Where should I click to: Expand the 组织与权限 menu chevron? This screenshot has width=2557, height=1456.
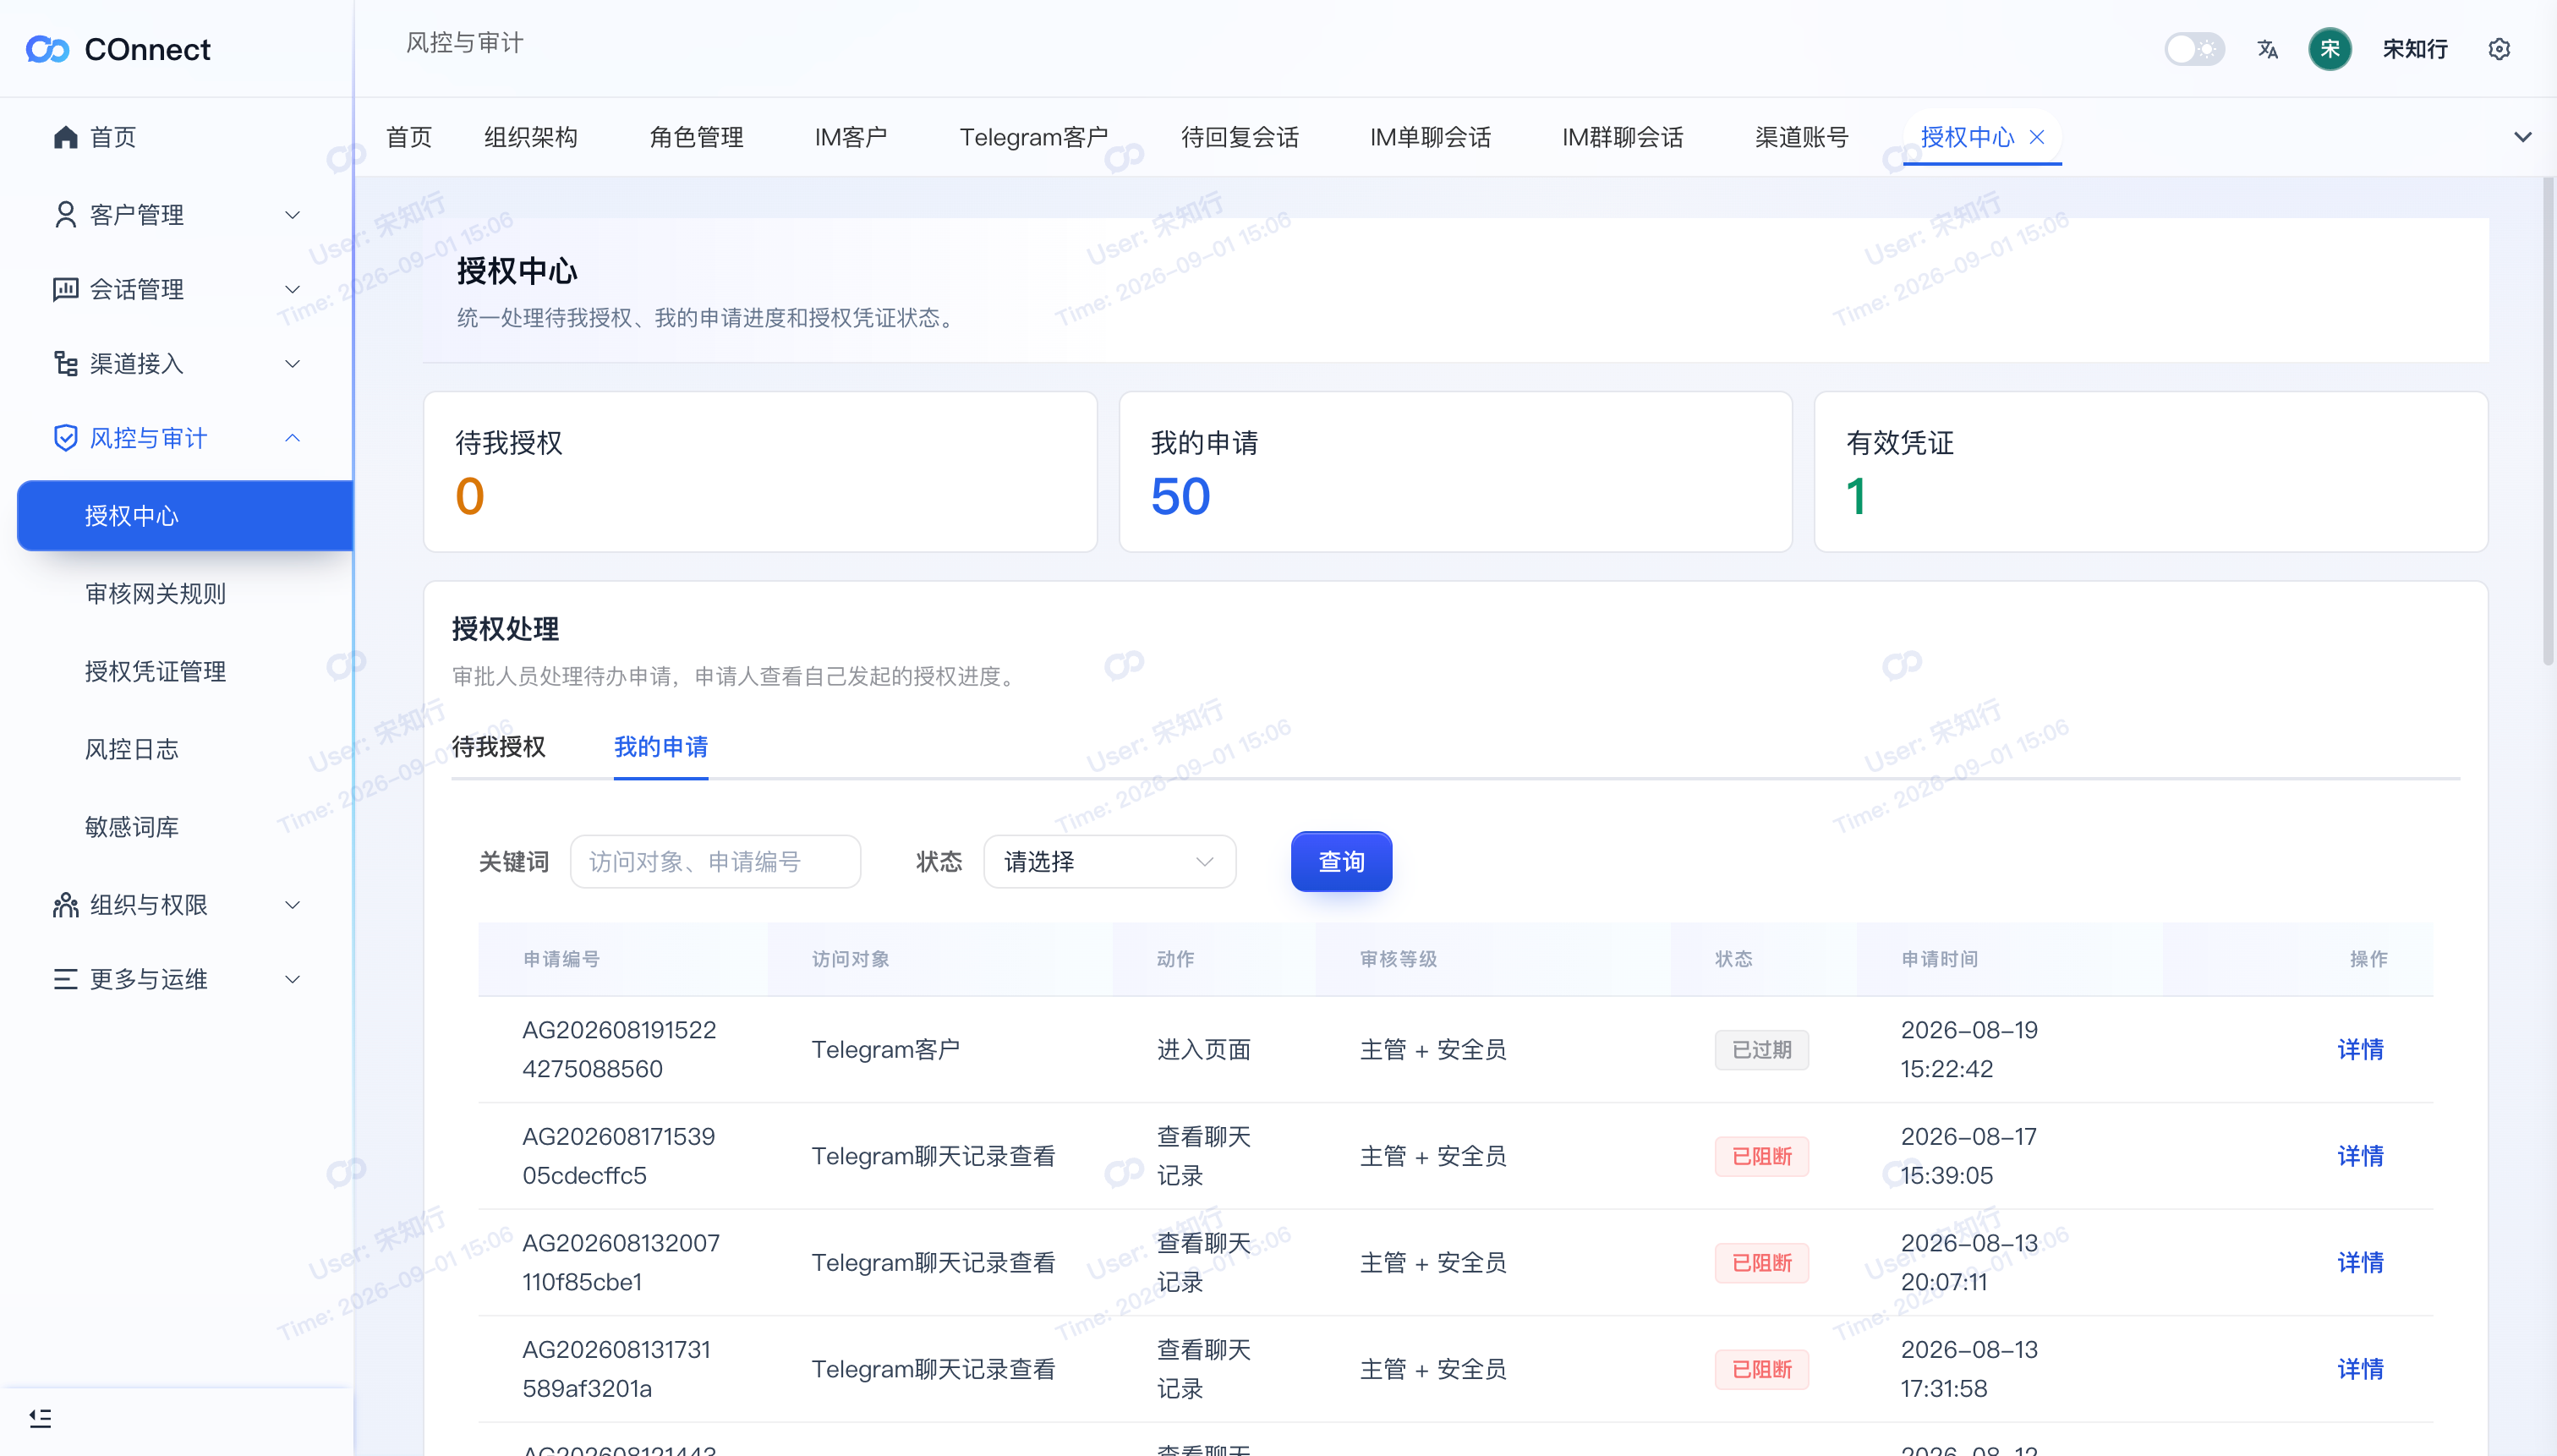point(292,905)
